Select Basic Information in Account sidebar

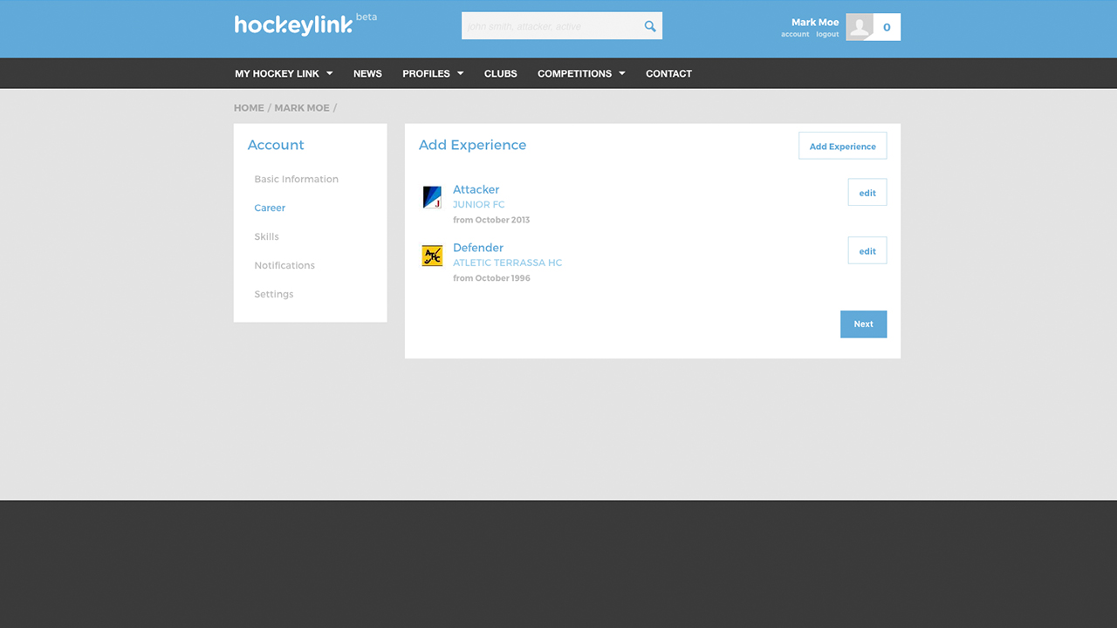pos(296,179)
